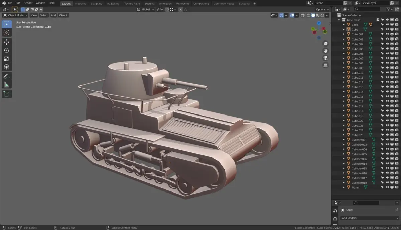Screen dimensions: 401x230
Task: Switch to the Sculpting workspace tab
Action: point(97,3)
